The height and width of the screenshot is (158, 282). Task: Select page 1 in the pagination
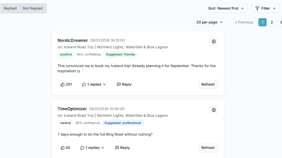[262, 22]
